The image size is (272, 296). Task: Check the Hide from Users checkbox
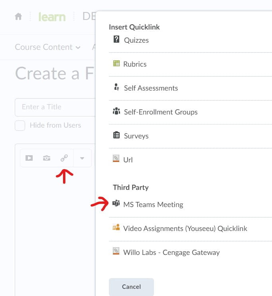[20, 126]
